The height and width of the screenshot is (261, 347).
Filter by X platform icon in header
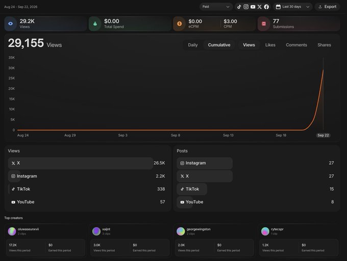click(x=260, y=7)
